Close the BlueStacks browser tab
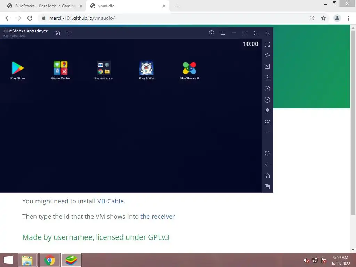356x267 pixels. pyautogui.click(x=81, y=6)
